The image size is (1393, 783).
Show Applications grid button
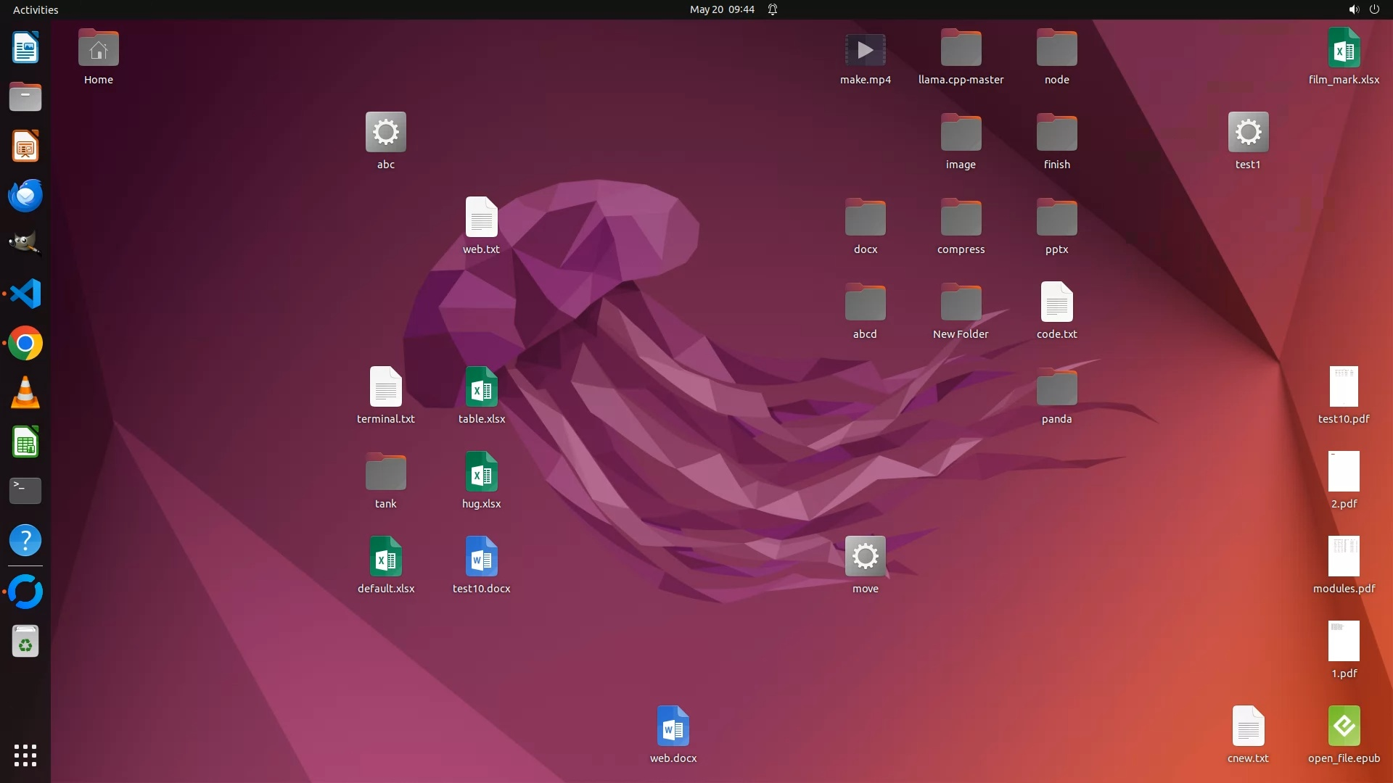(x=25, y=755)
